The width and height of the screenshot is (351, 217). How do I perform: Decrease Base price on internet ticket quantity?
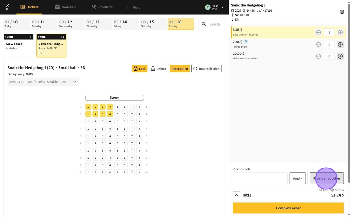click(318, 32)
